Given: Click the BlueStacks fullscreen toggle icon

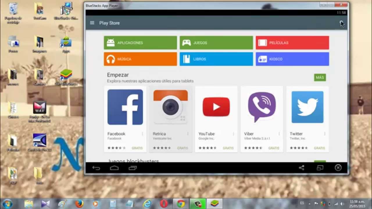Looking at the screenshot, I should pyautogui.click(x=320, y=168).
